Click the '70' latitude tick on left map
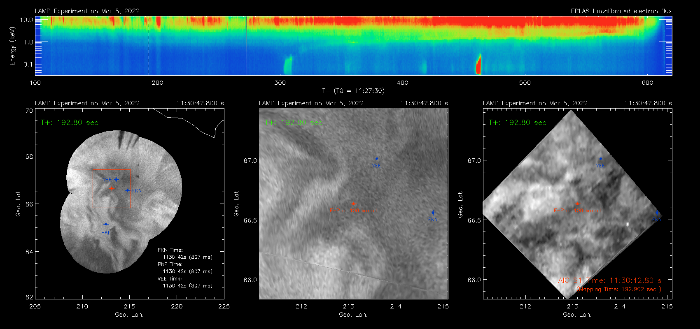The height and width of the screenshot is (329, 700). (29, 111)
